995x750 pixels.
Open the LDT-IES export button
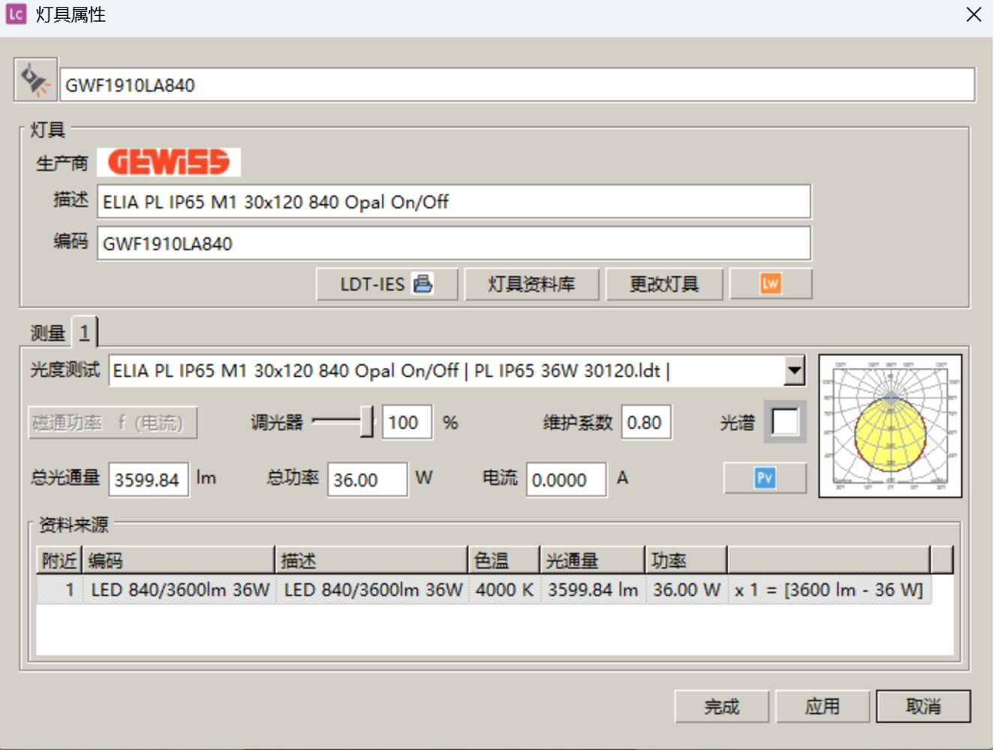[x=386, y=285]
